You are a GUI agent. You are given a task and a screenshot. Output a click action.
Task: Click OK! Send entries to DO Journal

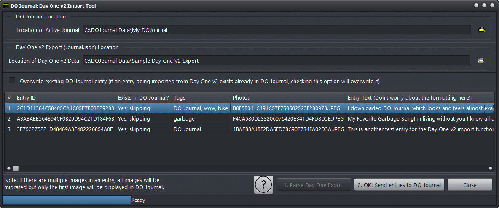pos(399,185)
